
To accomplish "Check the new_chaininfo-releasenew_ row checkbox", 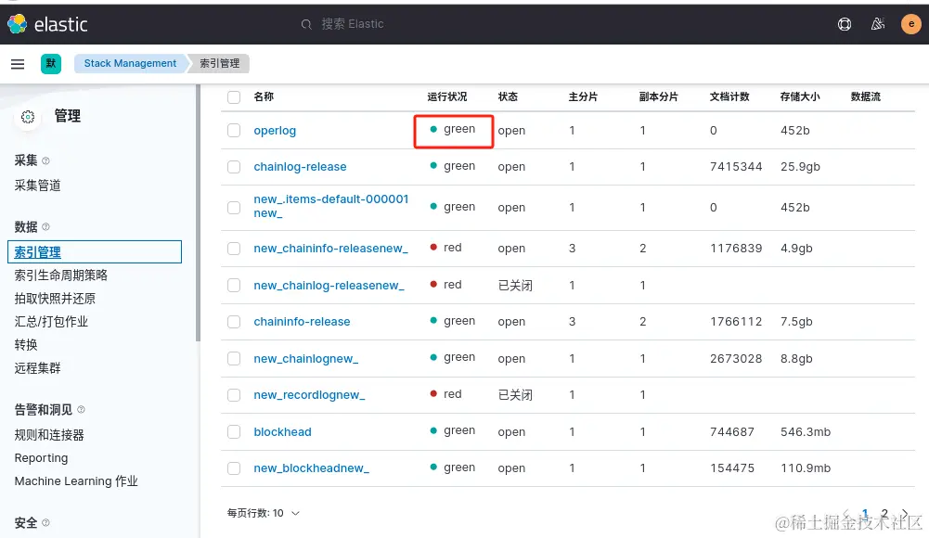I will [234, 249].
